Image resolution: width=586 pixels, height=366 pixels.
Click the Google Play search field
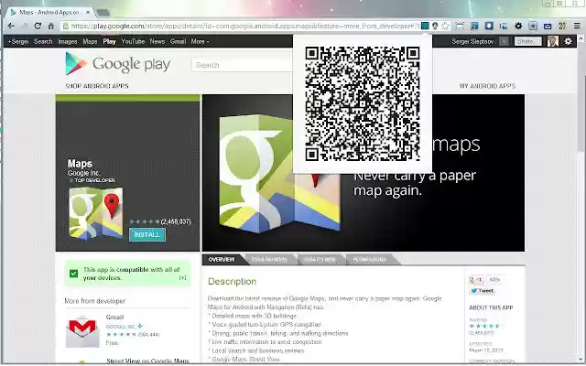(242, 65)
